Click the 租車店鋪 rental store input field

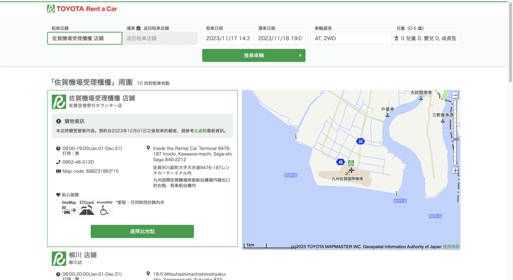(x=85, y=38)
